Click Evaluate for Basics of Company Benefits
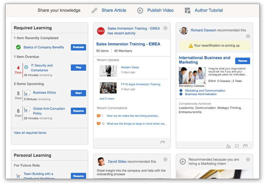265x183 pixels. pos(79,47)
